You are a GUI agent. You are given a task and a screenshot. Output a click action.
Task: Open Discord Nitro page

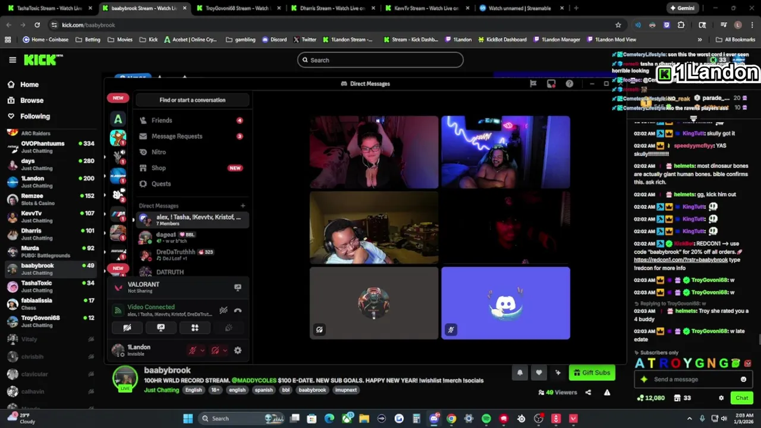pyautogui.click(x=191, y=152)
